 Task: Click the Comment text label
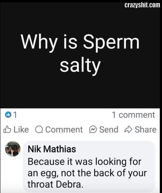tap(64, 130)
